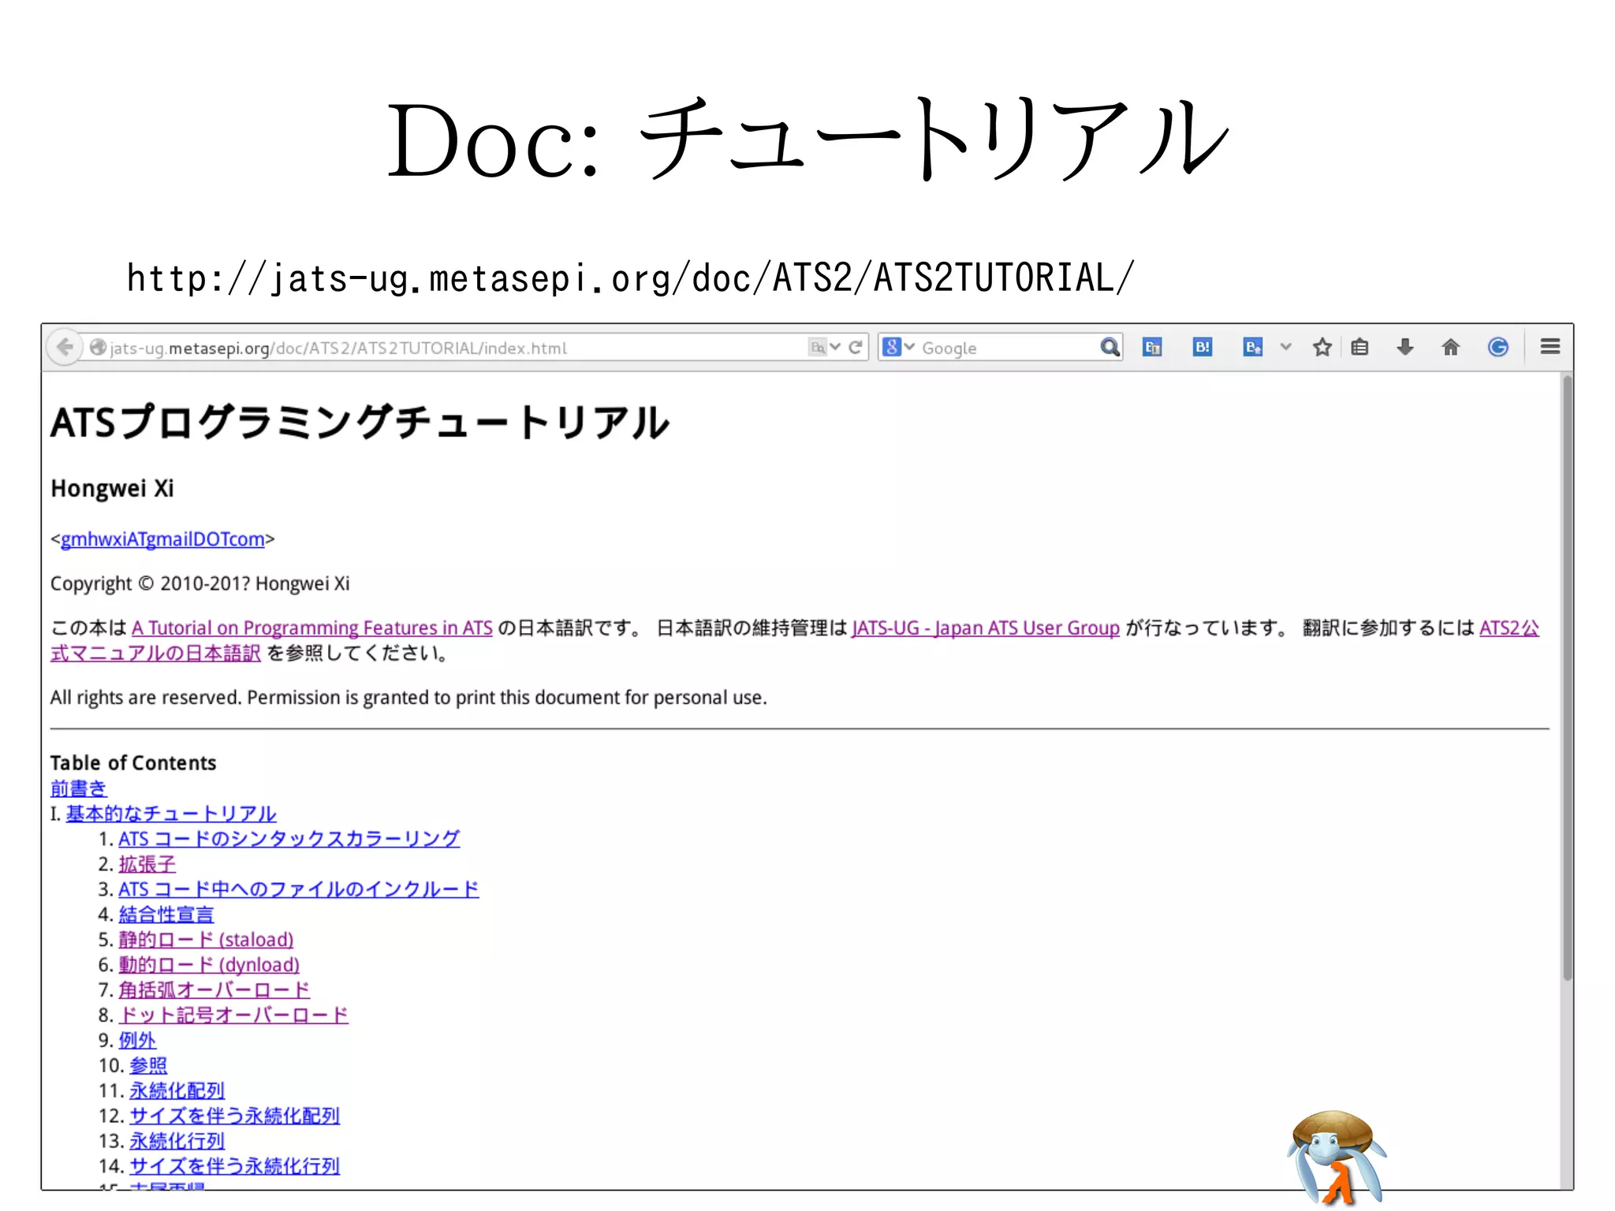Viewport: 1615px width, 1211px height.
Task: Click the All rights are reserved sentence
Action: tap(408, 698)
